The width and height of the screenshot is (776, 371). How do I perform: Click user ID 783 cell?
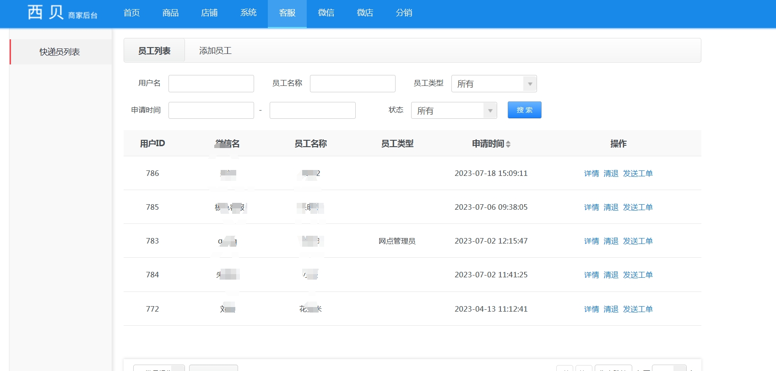[x=152, y=241]
